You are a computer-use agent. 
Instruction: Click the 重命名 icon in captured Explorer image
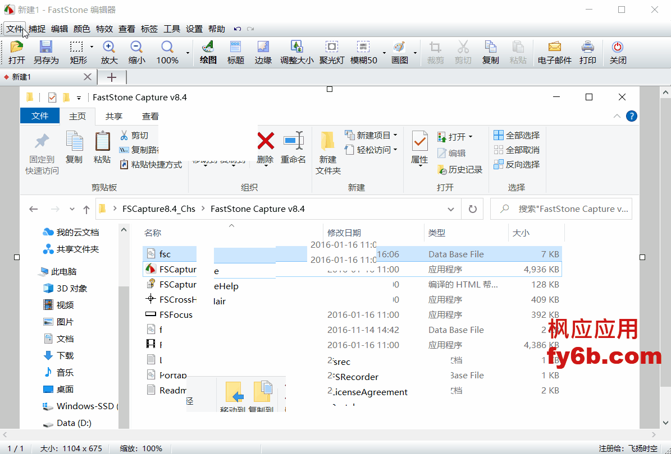(x=294, y=141)
